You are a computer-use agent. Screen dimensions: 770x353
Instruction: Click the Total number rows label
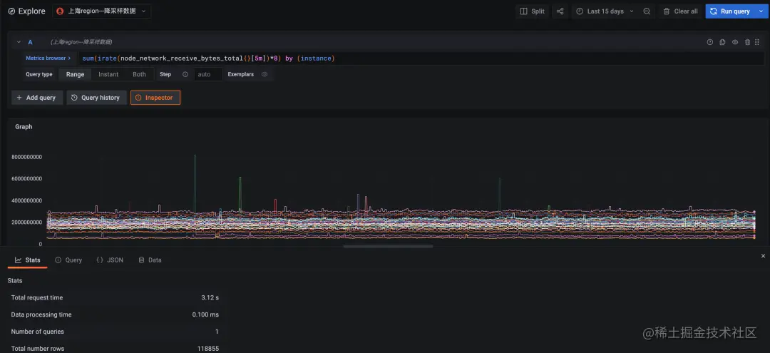37,349
